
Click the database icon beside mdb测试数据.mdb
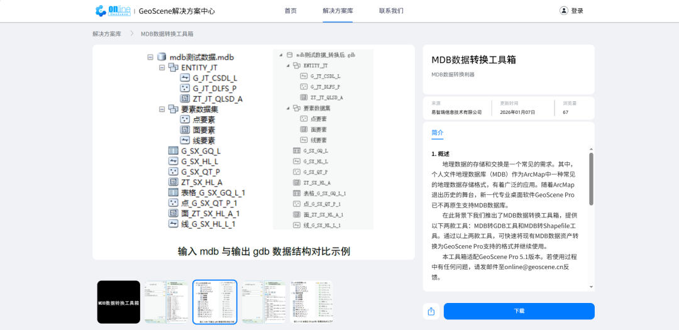point(162,57)
